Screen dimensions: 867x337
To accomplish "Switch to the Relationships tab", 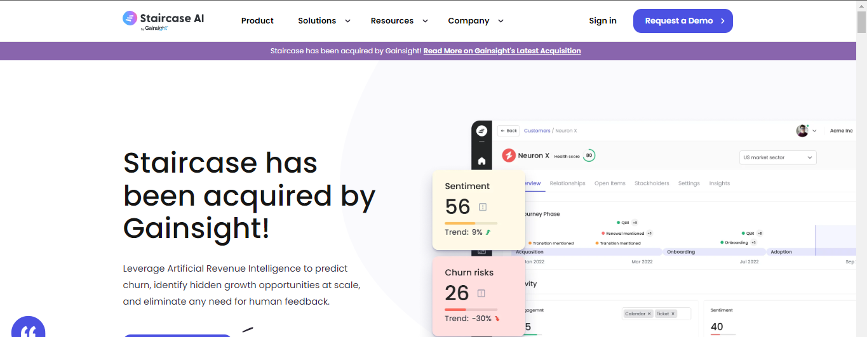I will (567, 183).
